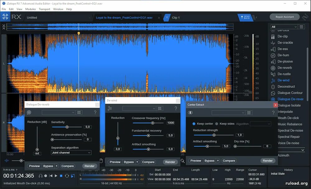The height and width of the screenshot is (189, 311).
Task: Open the module filter All dropdown
Action: pos(284,27)
